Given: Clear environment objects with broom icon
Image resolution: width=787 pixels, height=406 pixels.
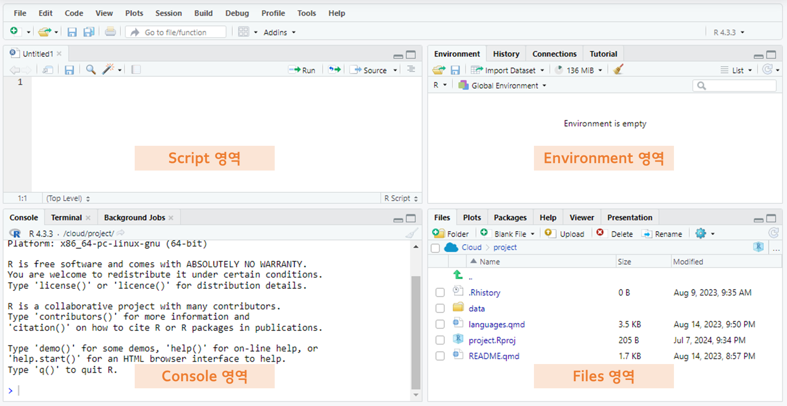Looking at the screenshot, I should point(618,69).
